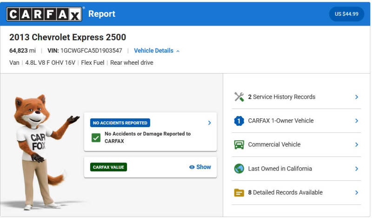Image resolution: width=372 pixels, height=218 pixels.
Task: Collapse Vehicle Details using the up chevron
Action: click(x=178, y=51)
